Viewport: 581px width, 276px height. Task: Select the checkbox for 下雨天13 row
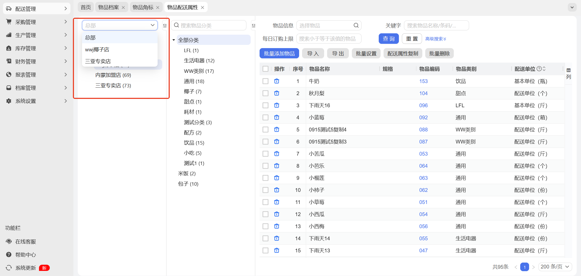[265, 250]
